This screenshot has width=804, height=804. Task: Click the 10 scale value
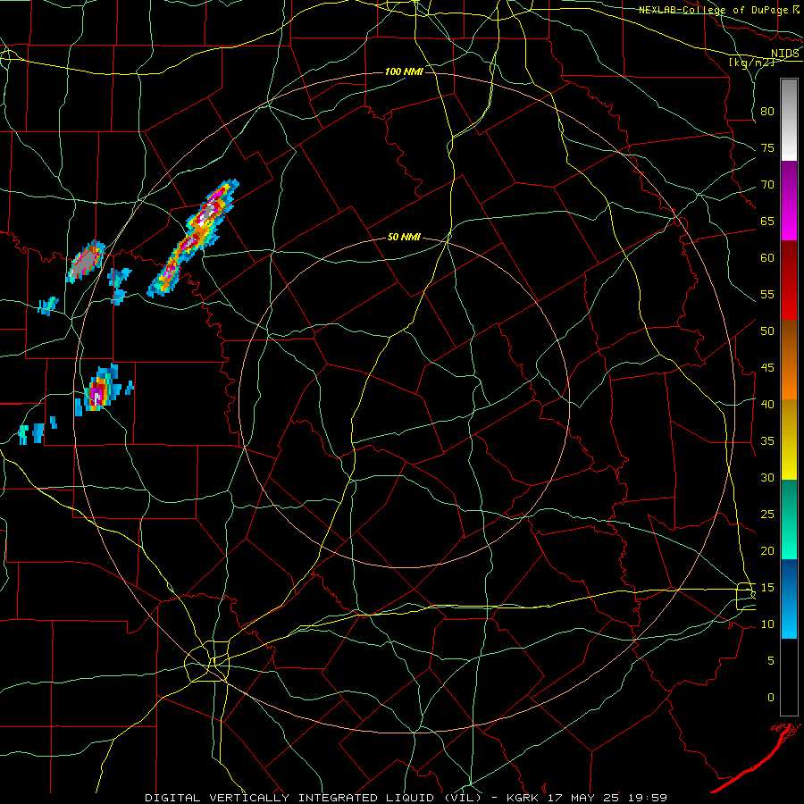767,624
